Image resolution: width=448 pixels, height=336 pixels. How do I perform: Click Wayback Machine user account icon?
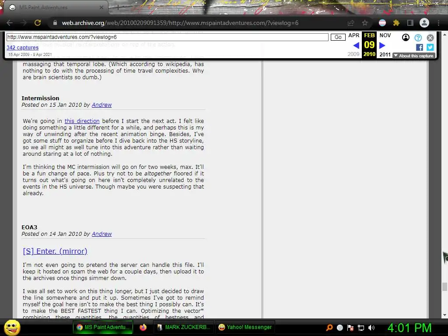click(x=406, y=38)
